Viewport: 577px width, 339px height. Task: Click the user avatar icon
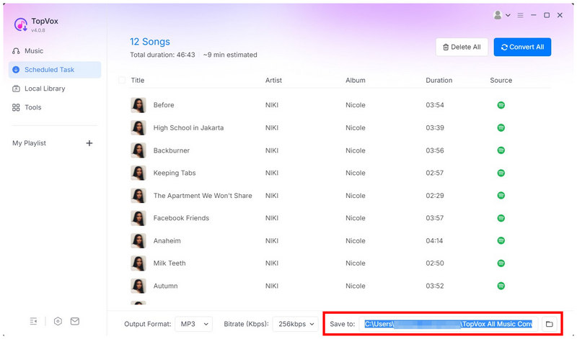click(x=498, y=15)
